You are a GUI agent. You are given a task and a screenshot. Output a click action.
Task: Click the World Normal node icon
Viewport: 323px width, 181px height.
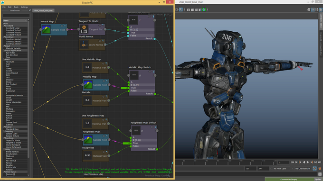point(84,45)
